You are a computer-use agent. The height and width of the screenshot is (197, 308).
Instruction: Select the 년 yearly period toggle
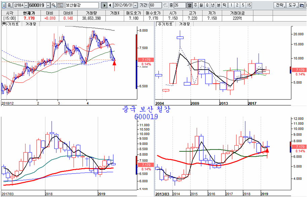213,5
